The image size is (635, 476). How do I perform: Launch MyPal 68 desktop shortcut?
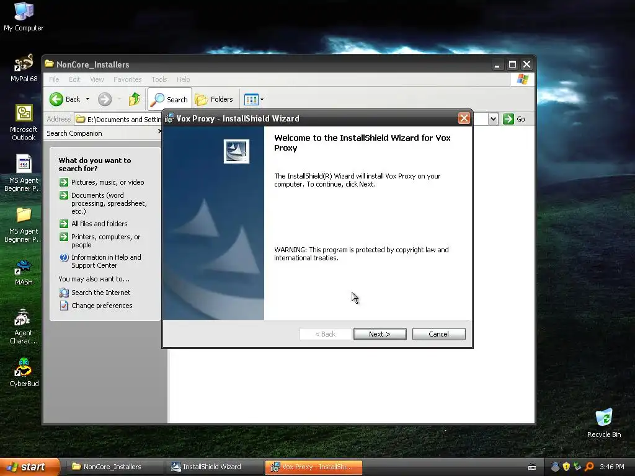[24, 68]
